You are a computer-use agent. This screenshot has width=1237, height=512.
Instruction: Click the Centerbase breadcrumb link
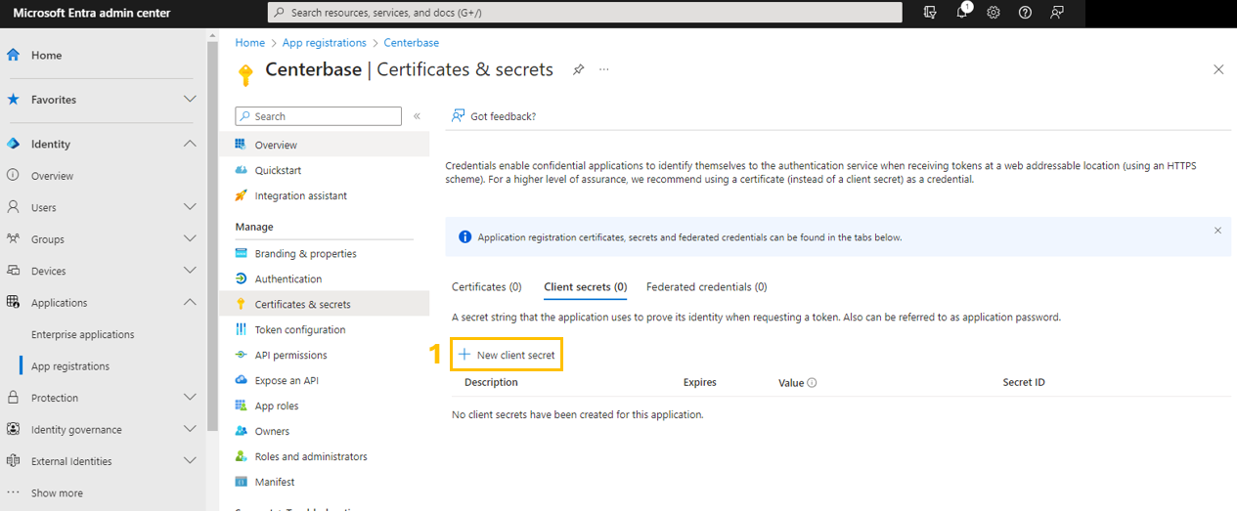412,43
